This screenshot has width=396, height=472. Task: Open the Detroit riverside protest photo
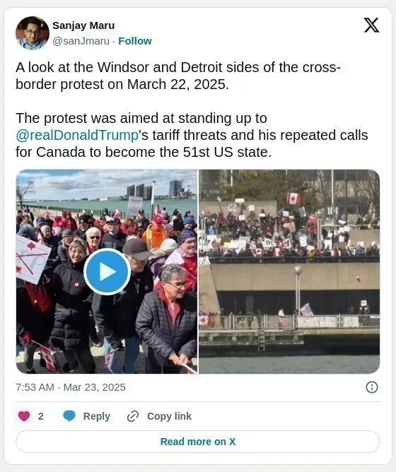[289, 271]
